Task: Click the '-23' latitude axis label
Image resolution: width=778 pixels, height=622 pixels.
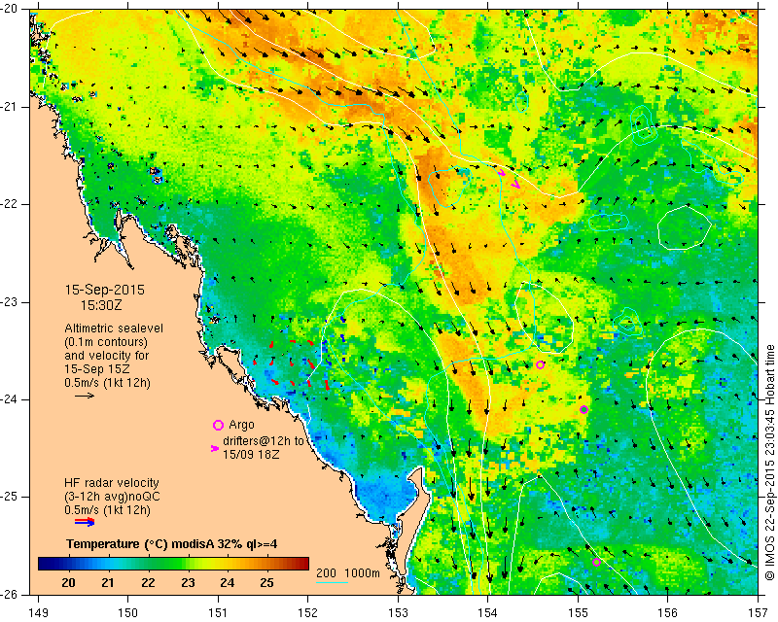Action: click(x=10, y=302)
